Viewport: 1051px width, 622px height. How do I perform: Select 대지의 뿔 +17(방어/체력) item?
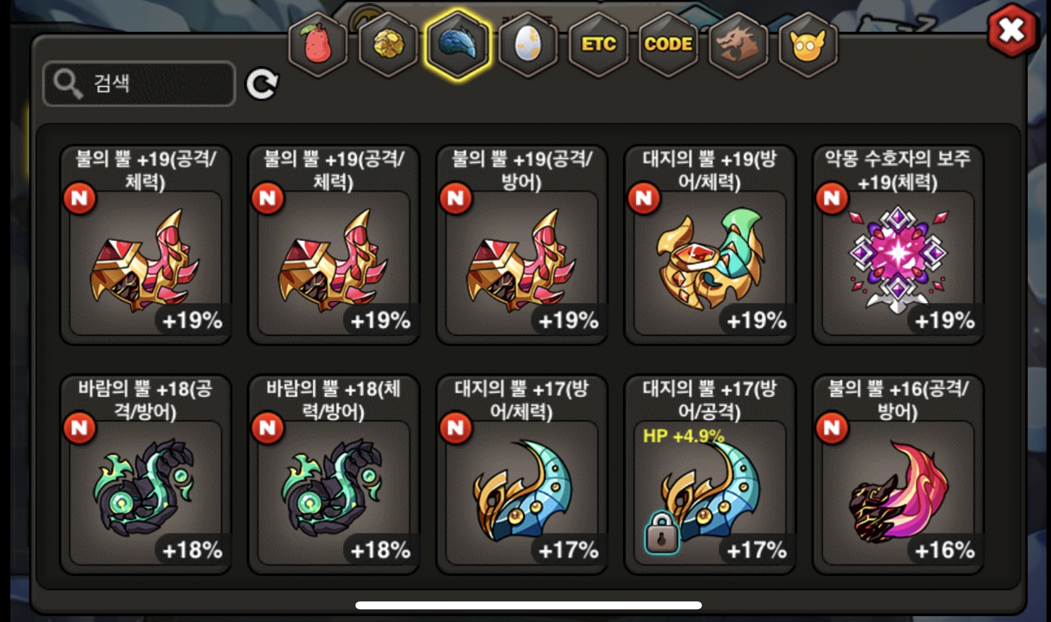[x=522, y=474]
